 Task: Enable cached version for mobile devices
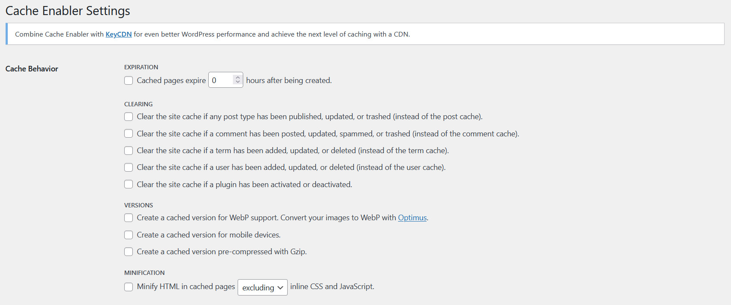(129, 235)
